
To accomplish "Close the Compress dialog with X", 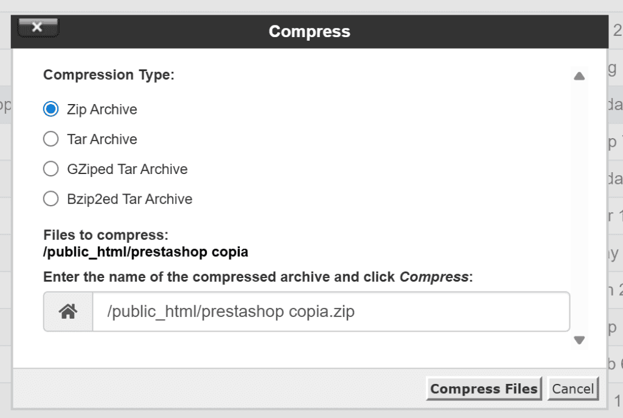I will click(38, 27).
